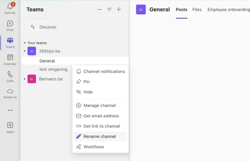This screenshot has width=250, height=161.
Task: Click the Discover link
Action: [48, 27]
